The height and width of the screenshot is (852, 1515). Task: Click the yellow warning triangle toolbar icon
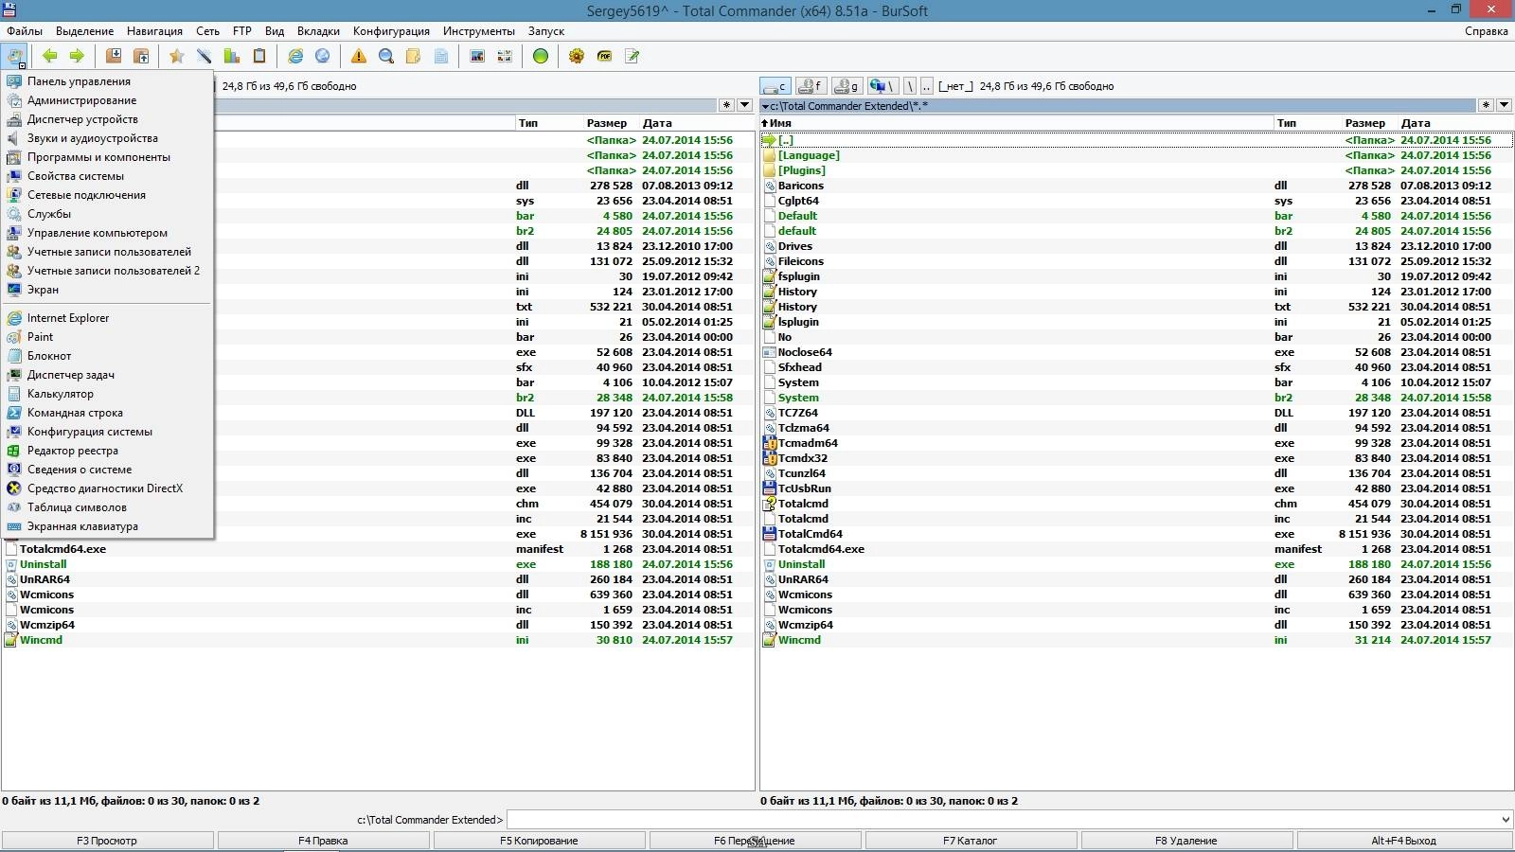(359, 56)
